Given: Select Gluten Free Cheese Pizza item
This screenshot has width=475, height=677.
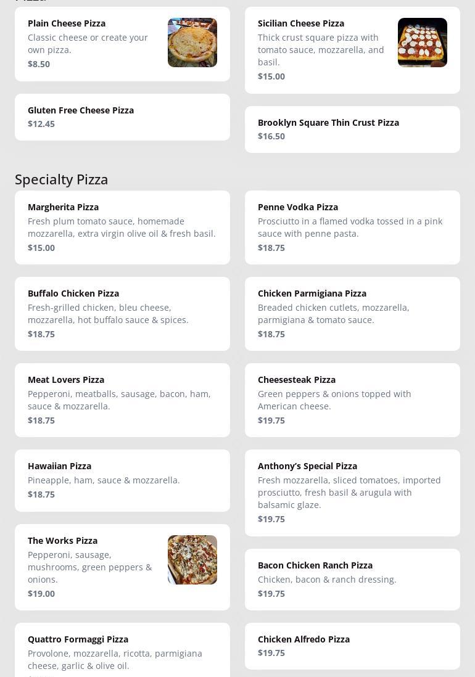Looking at the screenshot, I should click(122, 117).
